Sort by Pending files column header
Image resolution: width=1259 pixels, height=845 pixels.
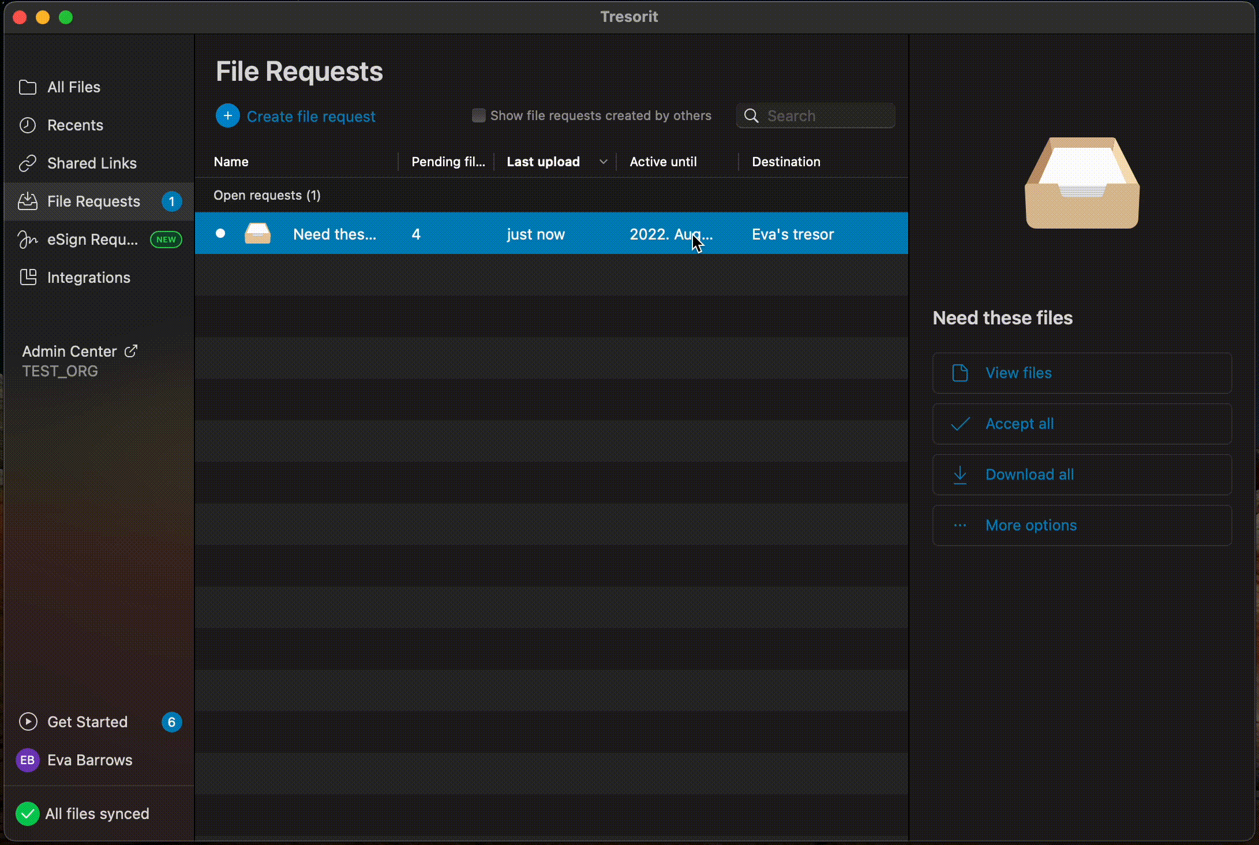tap(448, 162)
